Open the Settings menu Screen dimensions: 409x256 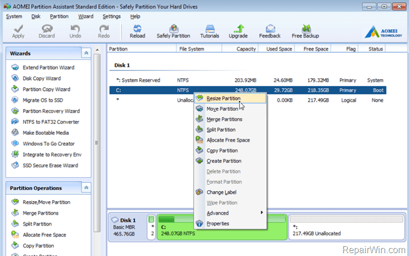click(x=112, y=17)
